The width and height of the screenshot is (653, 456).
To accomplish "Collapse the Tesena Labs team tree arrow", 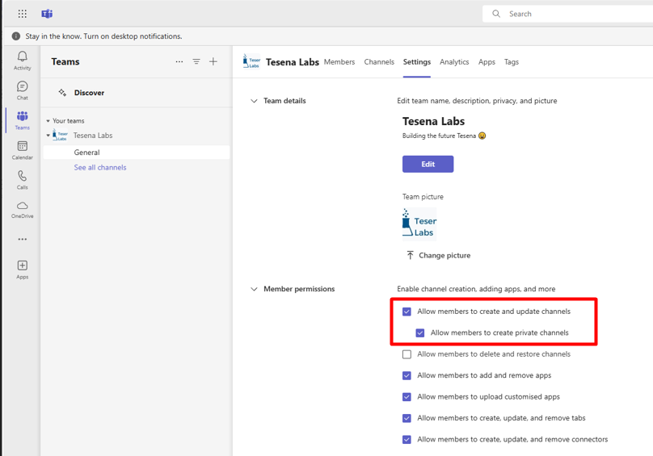I will pos(48,136).
